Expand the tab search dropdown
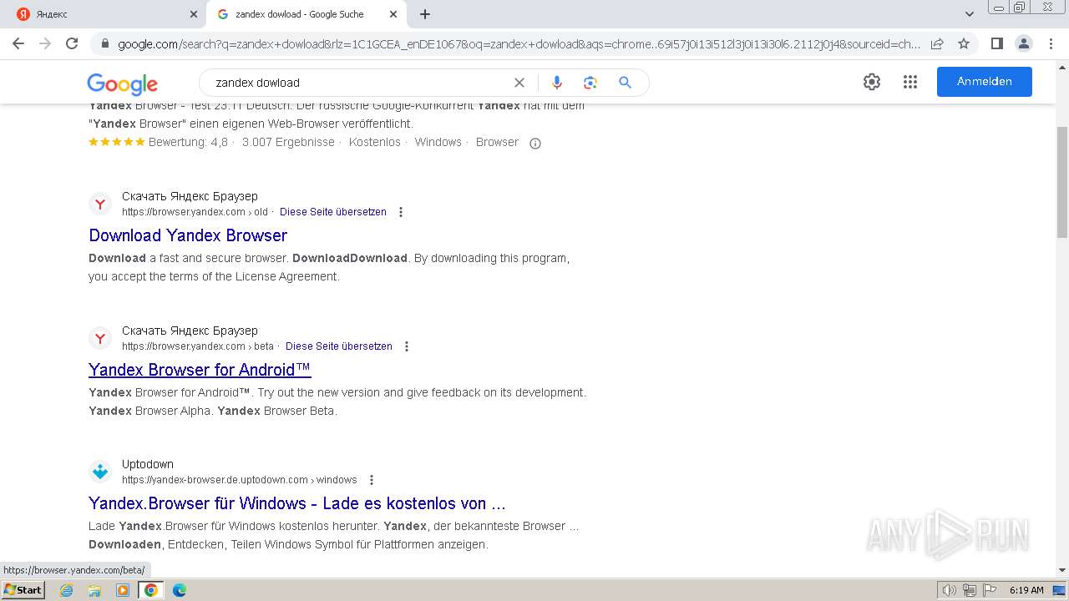 pyautogui.click(x=969, y=14)
